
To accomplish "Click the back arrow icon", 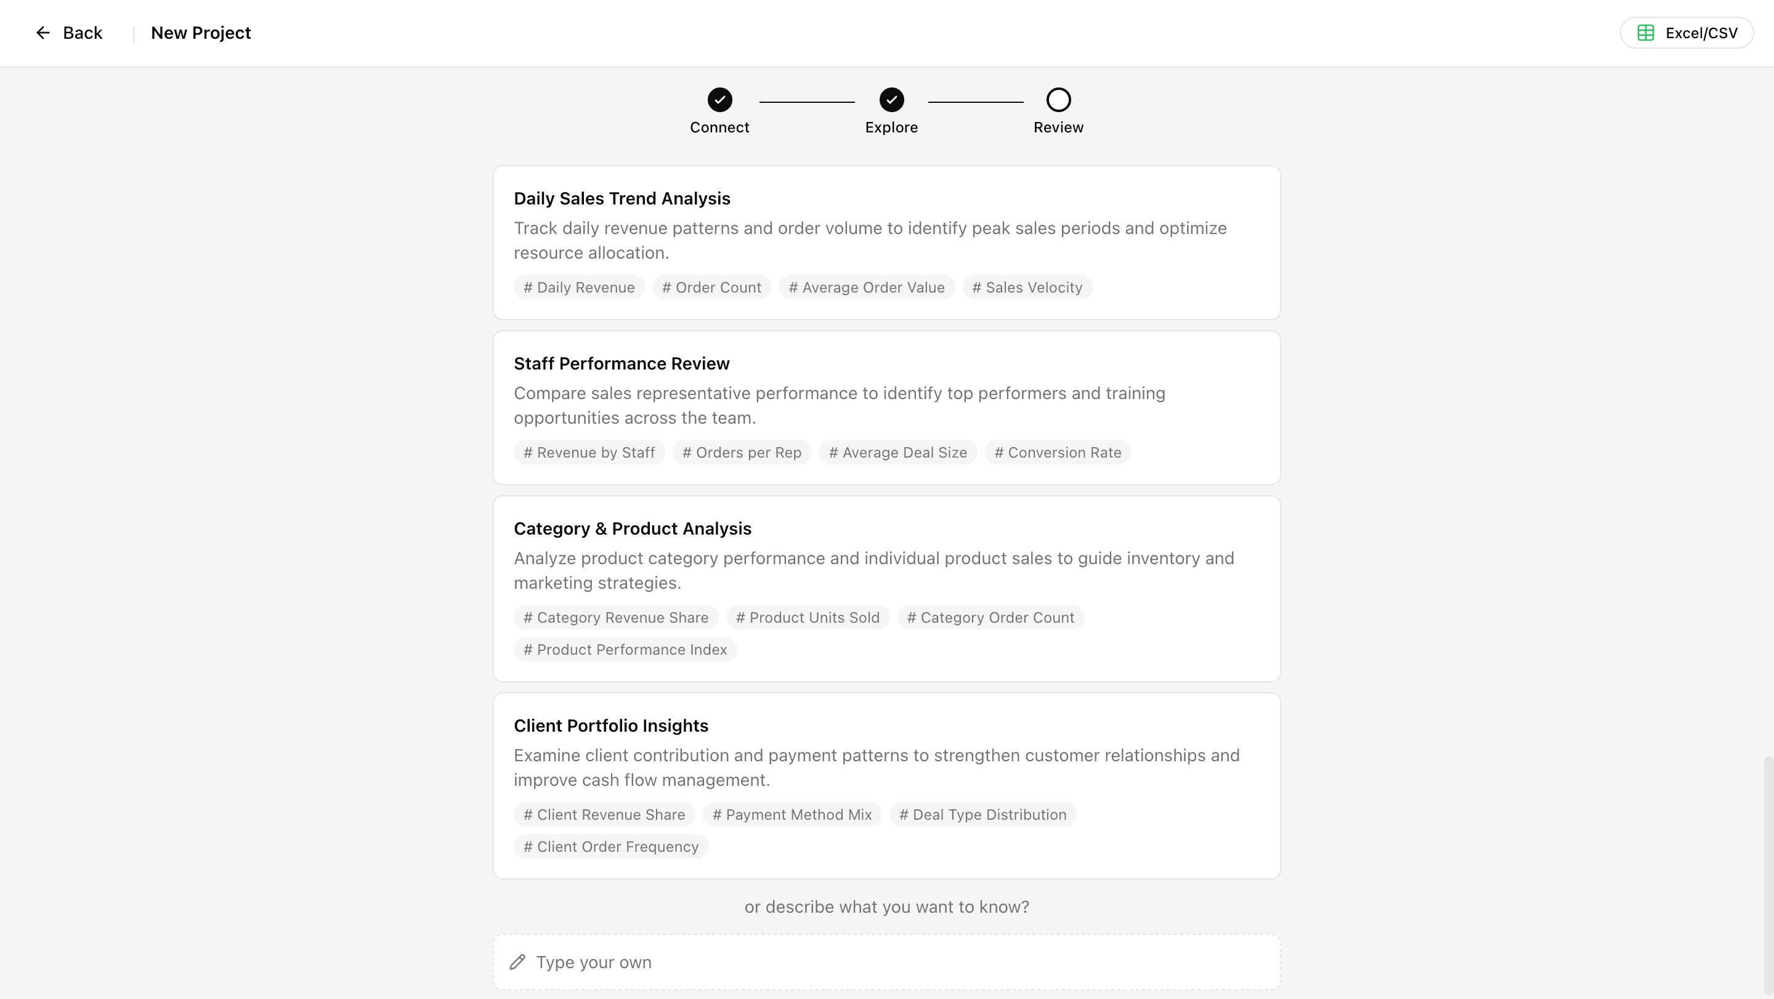I will (43, 33).
